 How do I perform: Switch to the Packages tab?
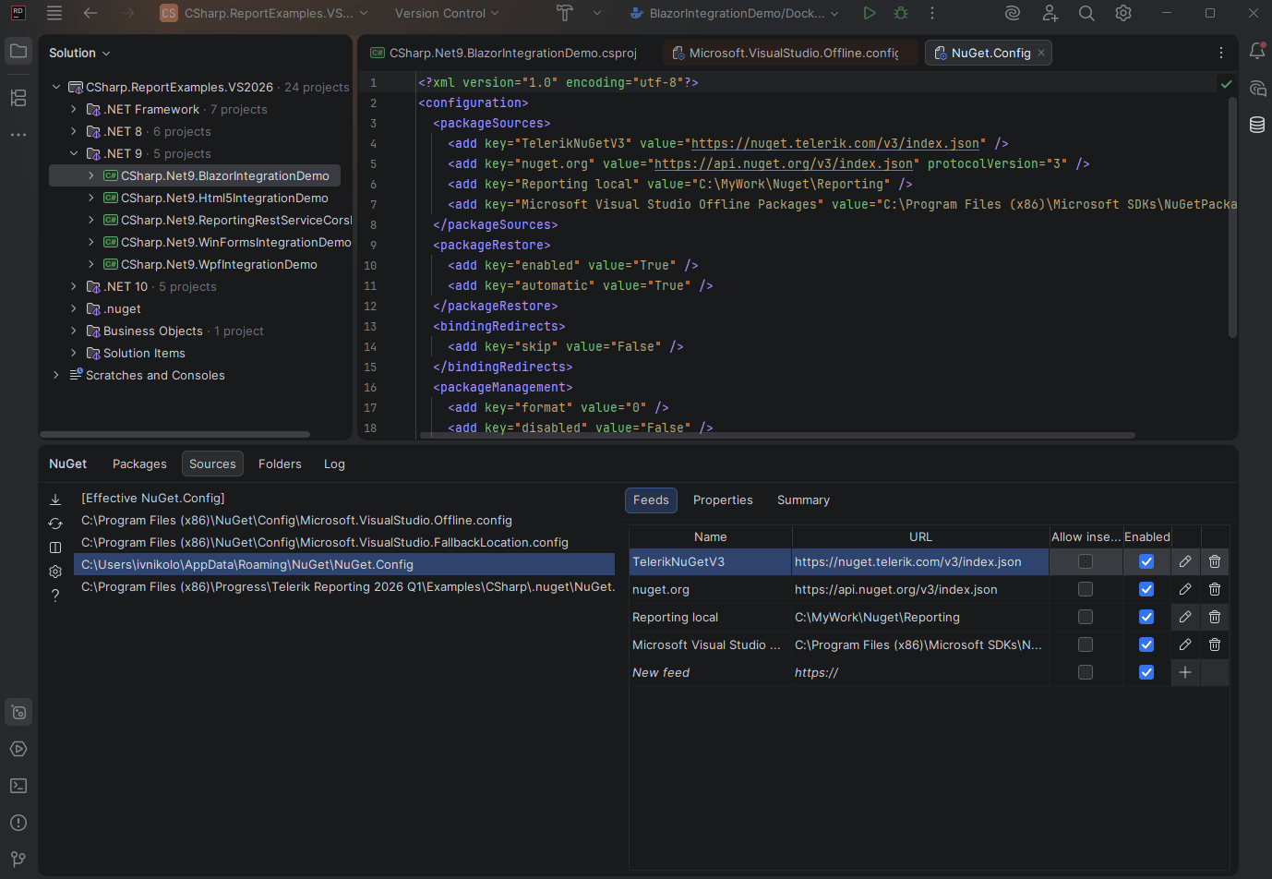coord(138,464)
